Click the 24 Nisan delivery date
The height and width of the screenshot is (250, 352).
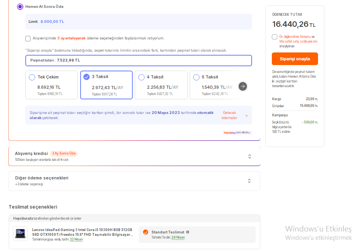point(178,237)
